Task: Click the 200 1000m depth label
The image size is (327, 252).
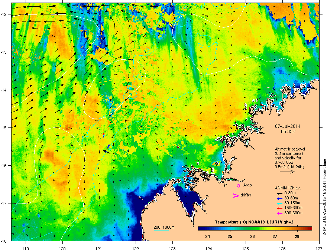Action: [164, 227]
